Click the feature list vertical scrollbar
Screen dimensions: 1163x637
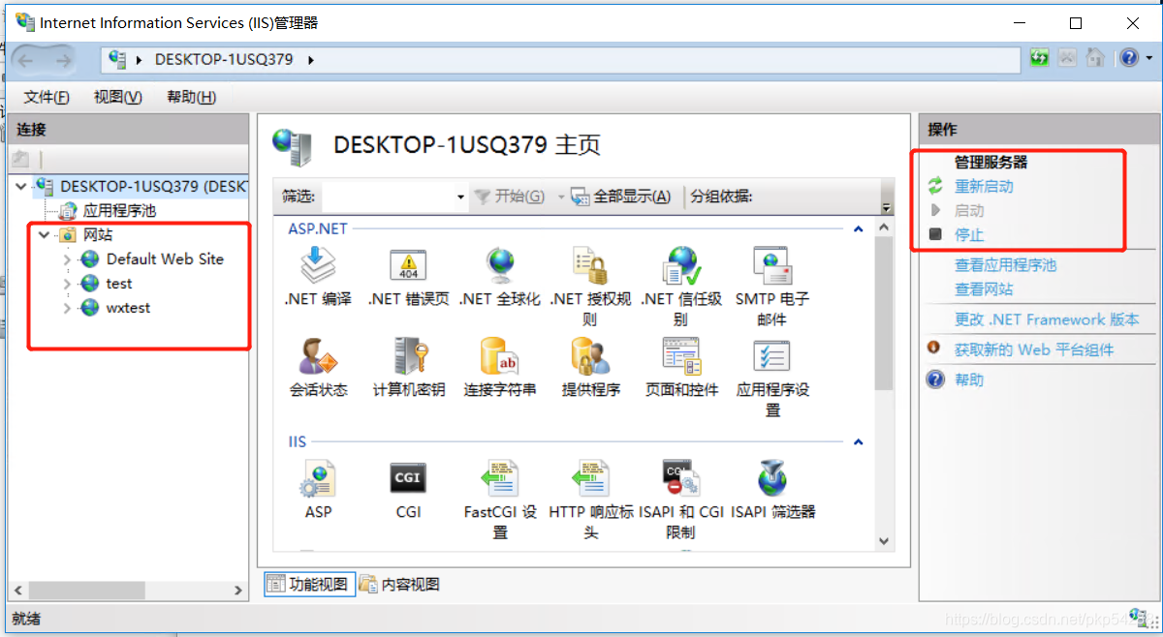click(883, 313)
